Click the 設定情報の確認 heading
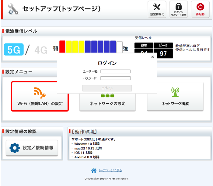The width and height of the screenshot is (213, 186). pyautogui.click(x=21, y=132)
